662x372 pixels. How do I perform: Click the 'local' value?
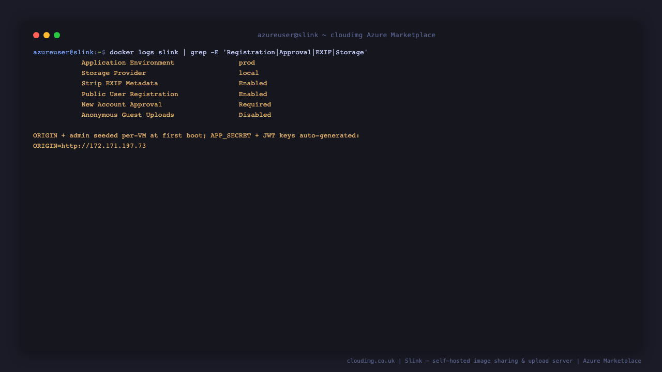point(249,73)
